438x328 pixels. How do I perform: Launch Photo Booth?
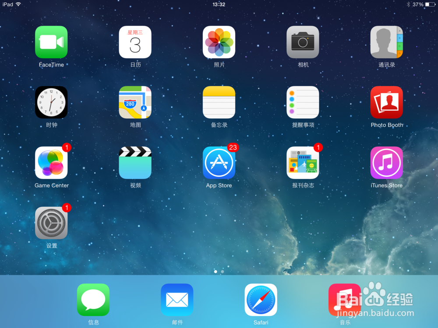pyautogui.click(x=387, y=102)
